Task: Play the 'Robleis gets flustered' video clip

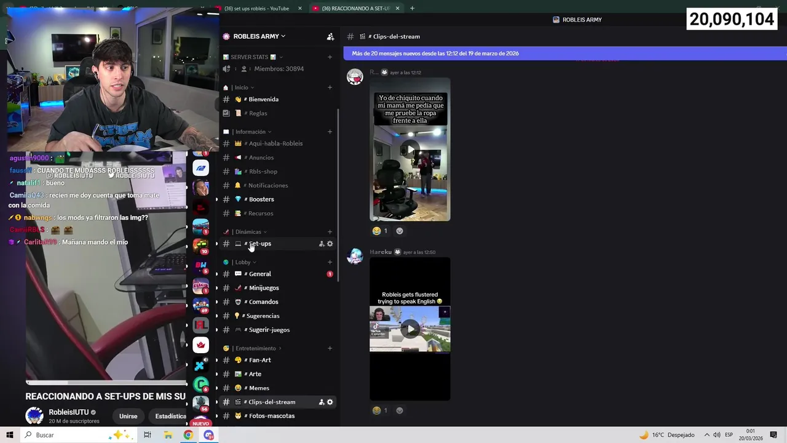Action: click(x=410, y=329)
